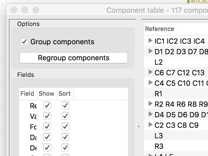Expand the IC1 IC2 IC3 IC4 group
This screenshot has height=156, width=208.
(150, 41)
